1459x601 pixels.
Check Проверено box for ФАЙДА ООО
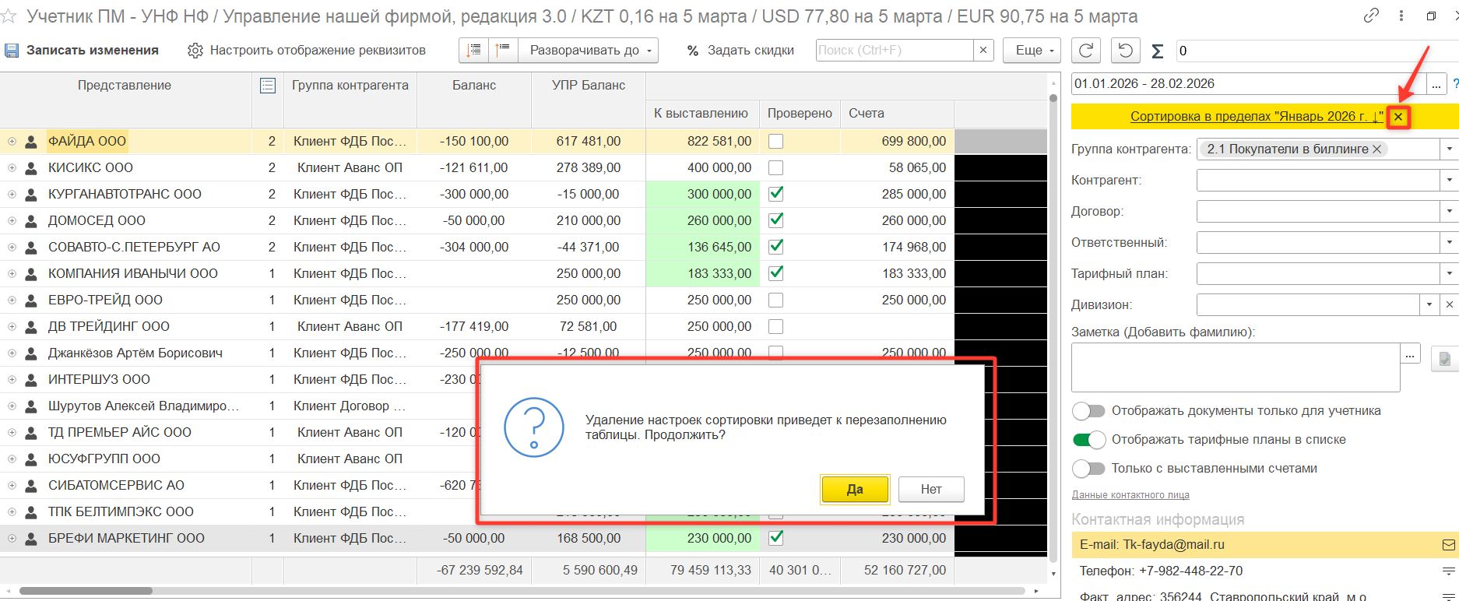pos(775,142)
